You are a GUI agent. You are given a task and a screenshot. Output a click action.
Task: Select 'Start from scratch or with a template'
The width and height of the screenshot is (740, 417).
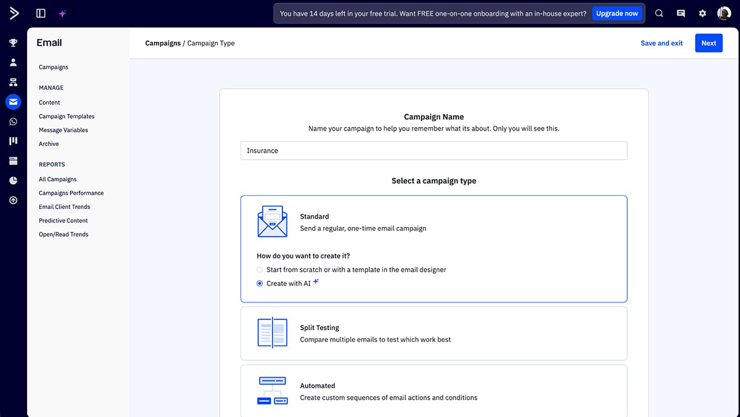pyautogui.click(x=260, y=269)
